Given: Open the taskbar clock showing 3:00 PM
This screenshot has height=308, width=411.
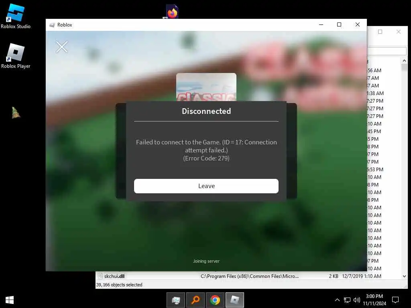Looking at the screenshot, I should pyautogui.click(x=374, y=300).
